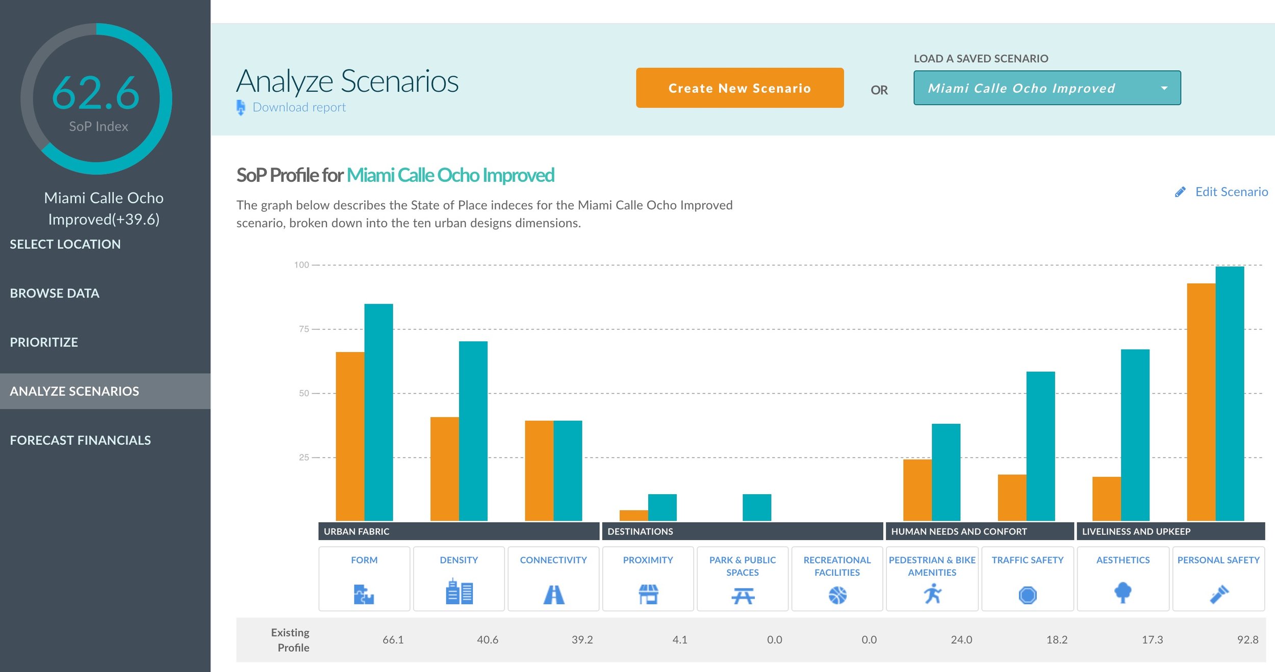Image resolution: width=1275 pixels, height=672 pixels.
Task: Click the Traffic Safety octagon icon
Action: pyautogui.click(x=1028, y=595)
